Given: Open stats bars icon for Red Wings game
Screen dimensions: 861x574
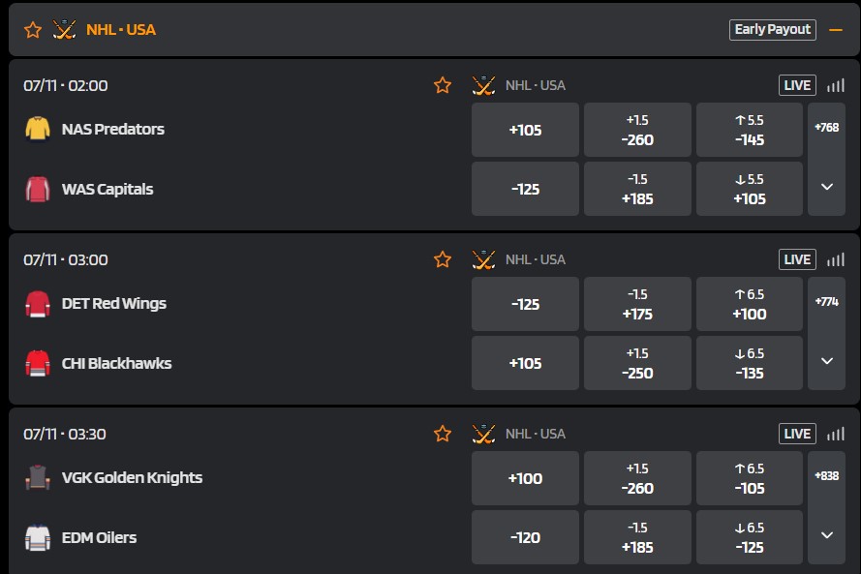Looking at the screenshot, I should point(836,259).
